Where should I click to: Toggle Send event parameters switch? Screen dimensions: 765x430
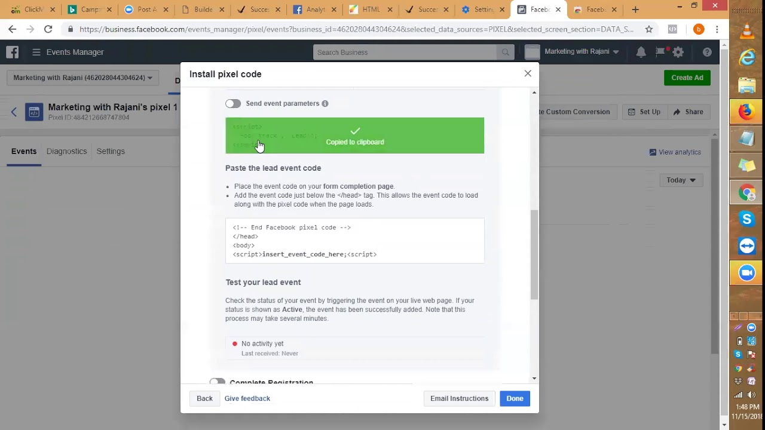pos(233,103)
